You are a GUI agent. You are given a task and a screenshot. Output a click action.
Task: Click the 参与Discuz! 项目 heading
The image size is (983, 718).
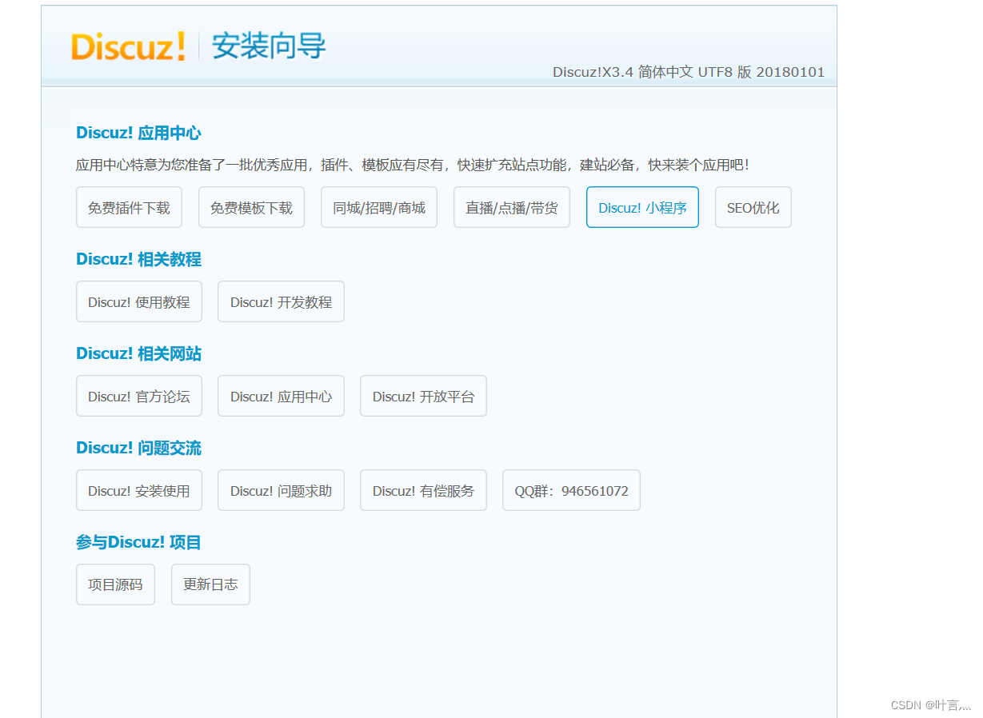point(138,542)
